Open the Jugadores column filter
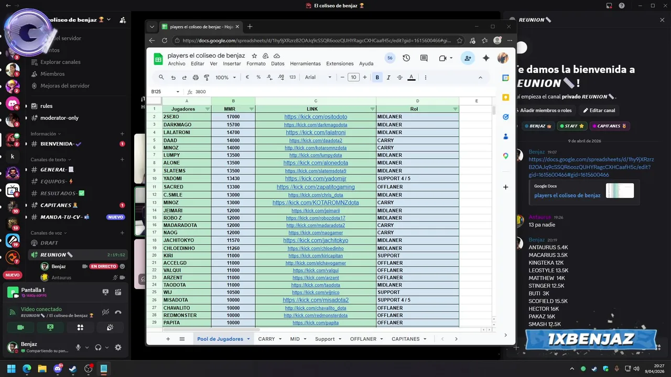This screenshot has height=377, width=671. [207, 109]
